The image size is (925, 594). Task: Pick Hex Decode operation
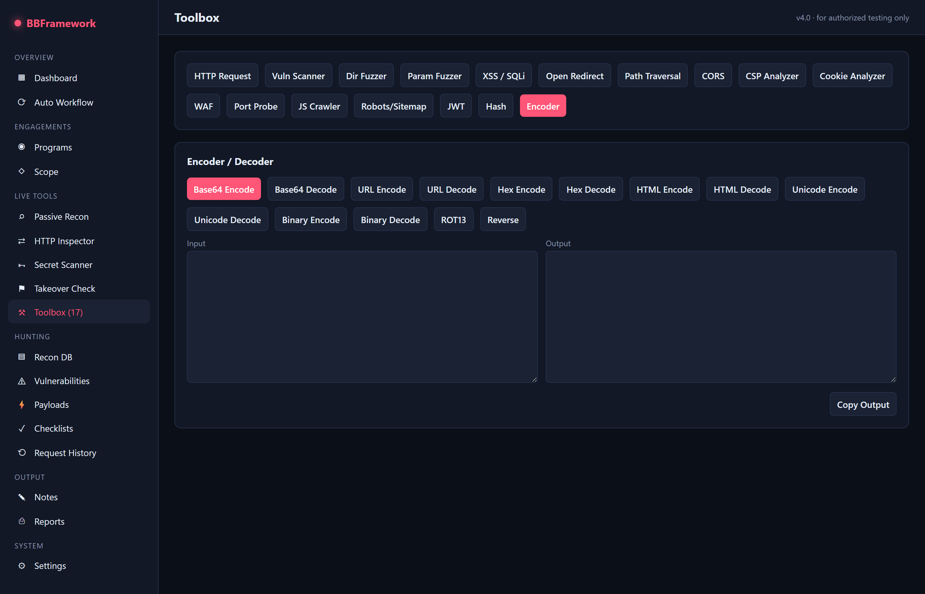click(x=591, y=189)
